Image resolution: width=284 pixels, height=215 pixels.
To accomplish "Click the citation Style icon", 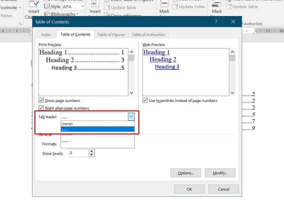I will 47,6.
